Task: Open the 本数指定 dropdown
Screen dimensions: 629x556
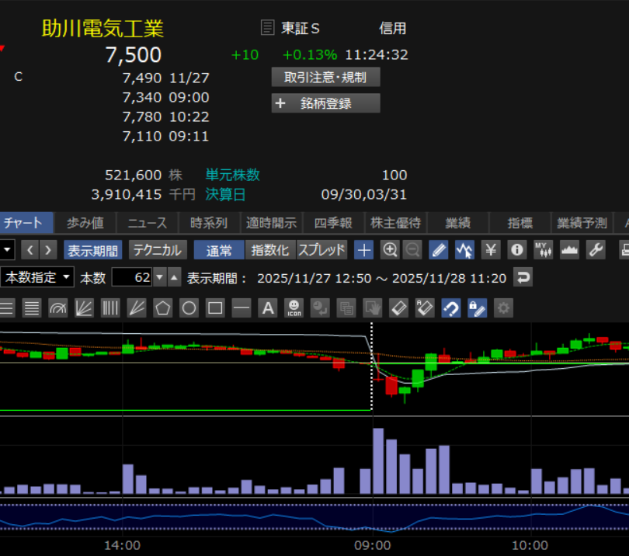Action: coord(37,277)
